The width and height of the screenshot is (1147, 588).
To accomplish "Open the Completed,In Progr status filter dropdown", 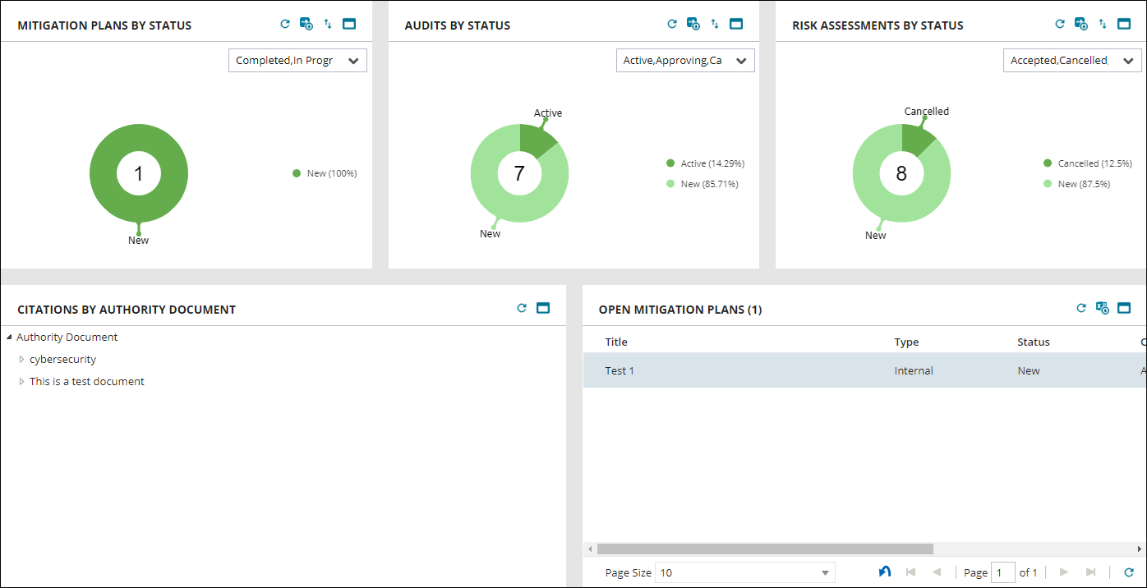I will pyautogui.click(x=353, y=60).
